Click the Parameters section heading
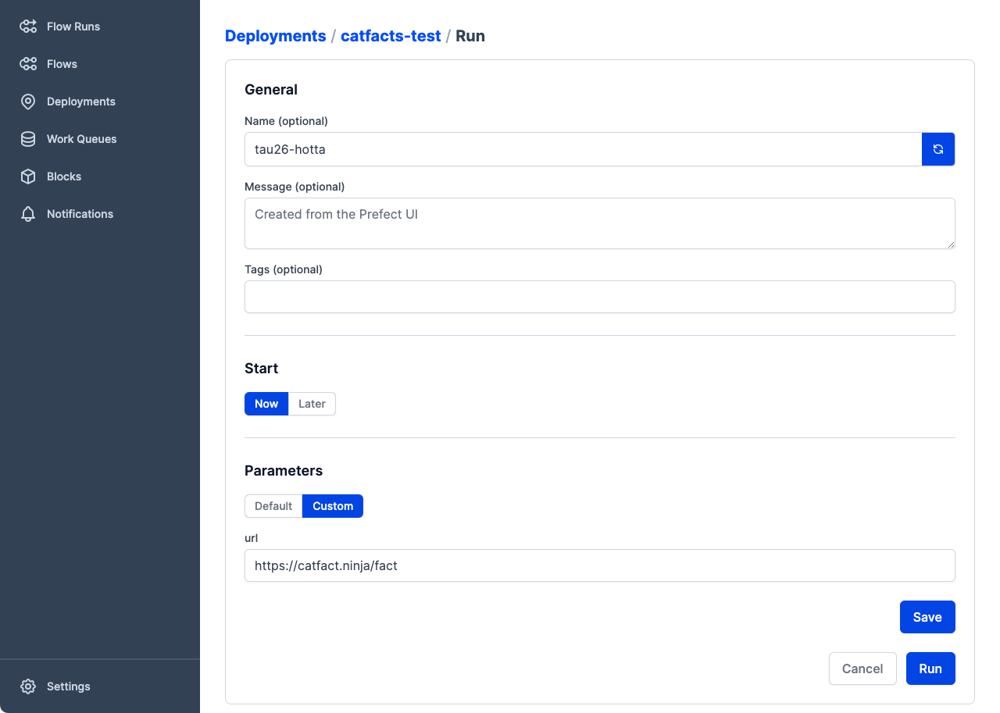 (284, 471)
